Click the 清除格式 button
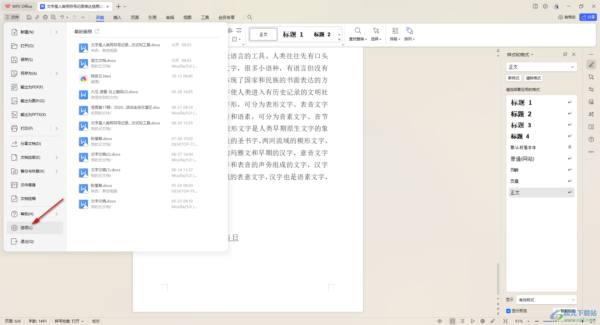The width and height of the screenshot is (600, 325). click(533, 78)
